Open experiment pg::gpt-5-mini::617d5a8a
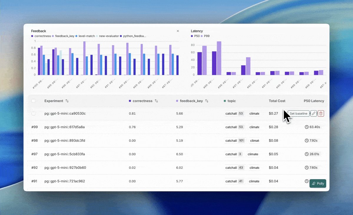This screenshot has height=215, width=353. pyautogui.click(x=64, y=127)
